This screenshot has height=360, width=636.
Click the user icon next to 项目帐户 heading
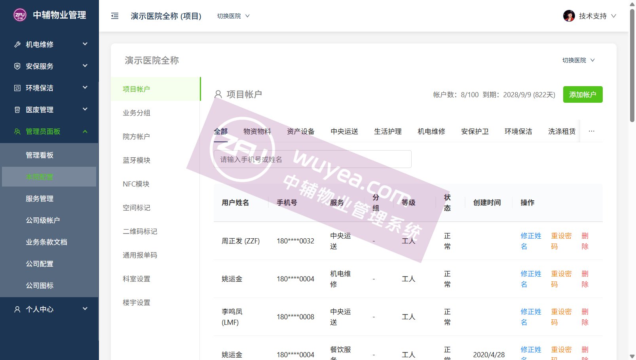(x=218, y=94)
